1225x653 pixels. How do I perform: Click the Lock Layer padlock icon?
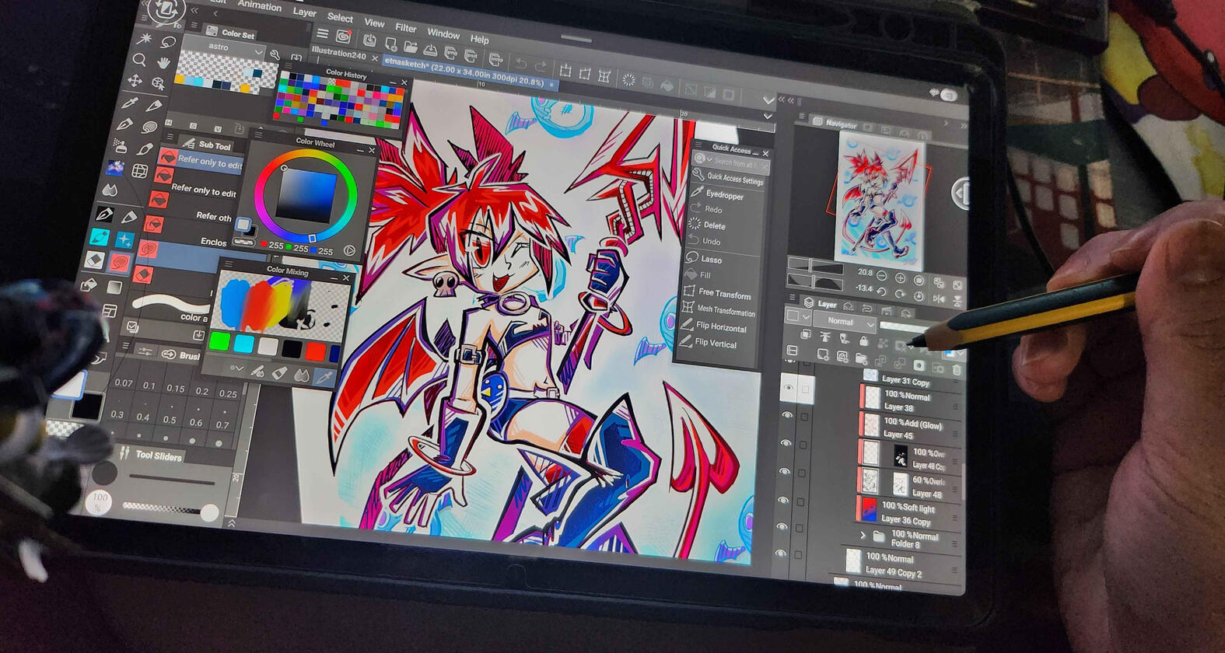[x=863, y=340]
